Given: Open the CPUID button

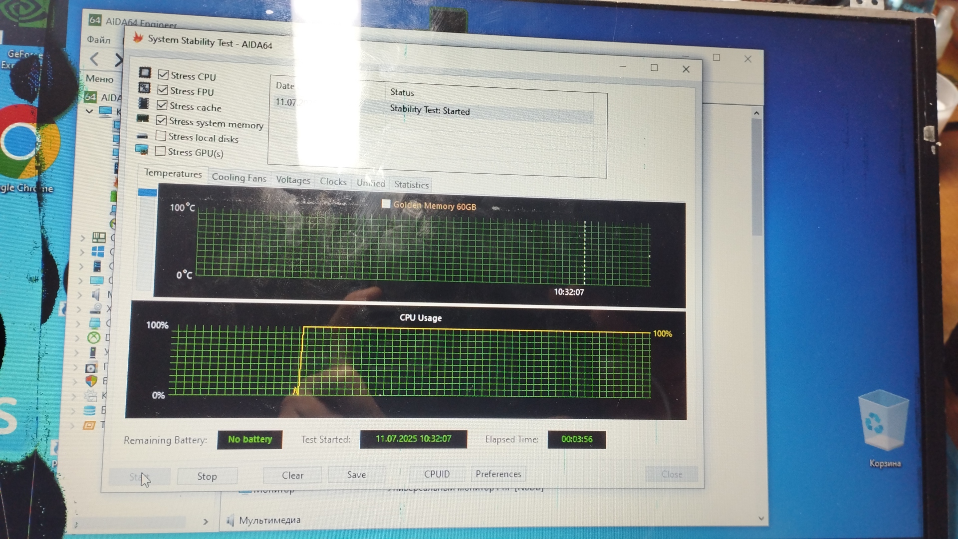Looking at the screenshot, I should pos(437,474).
